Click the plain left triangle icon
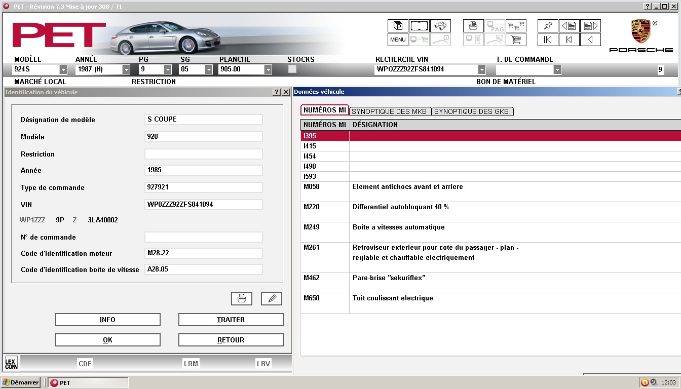 (x=590, y=40)
